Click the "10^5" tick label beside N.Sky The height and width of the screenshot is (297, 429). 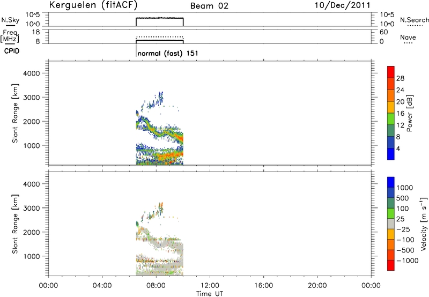click(33, 15)
